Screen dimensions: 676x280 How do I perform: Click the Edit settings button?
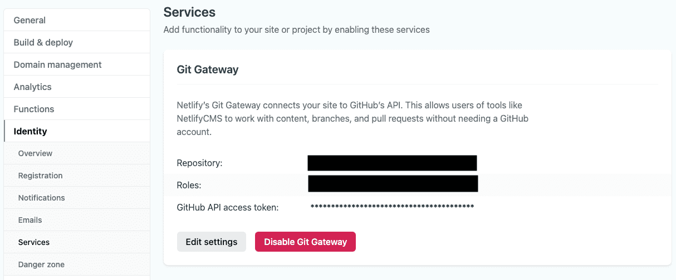212,242
